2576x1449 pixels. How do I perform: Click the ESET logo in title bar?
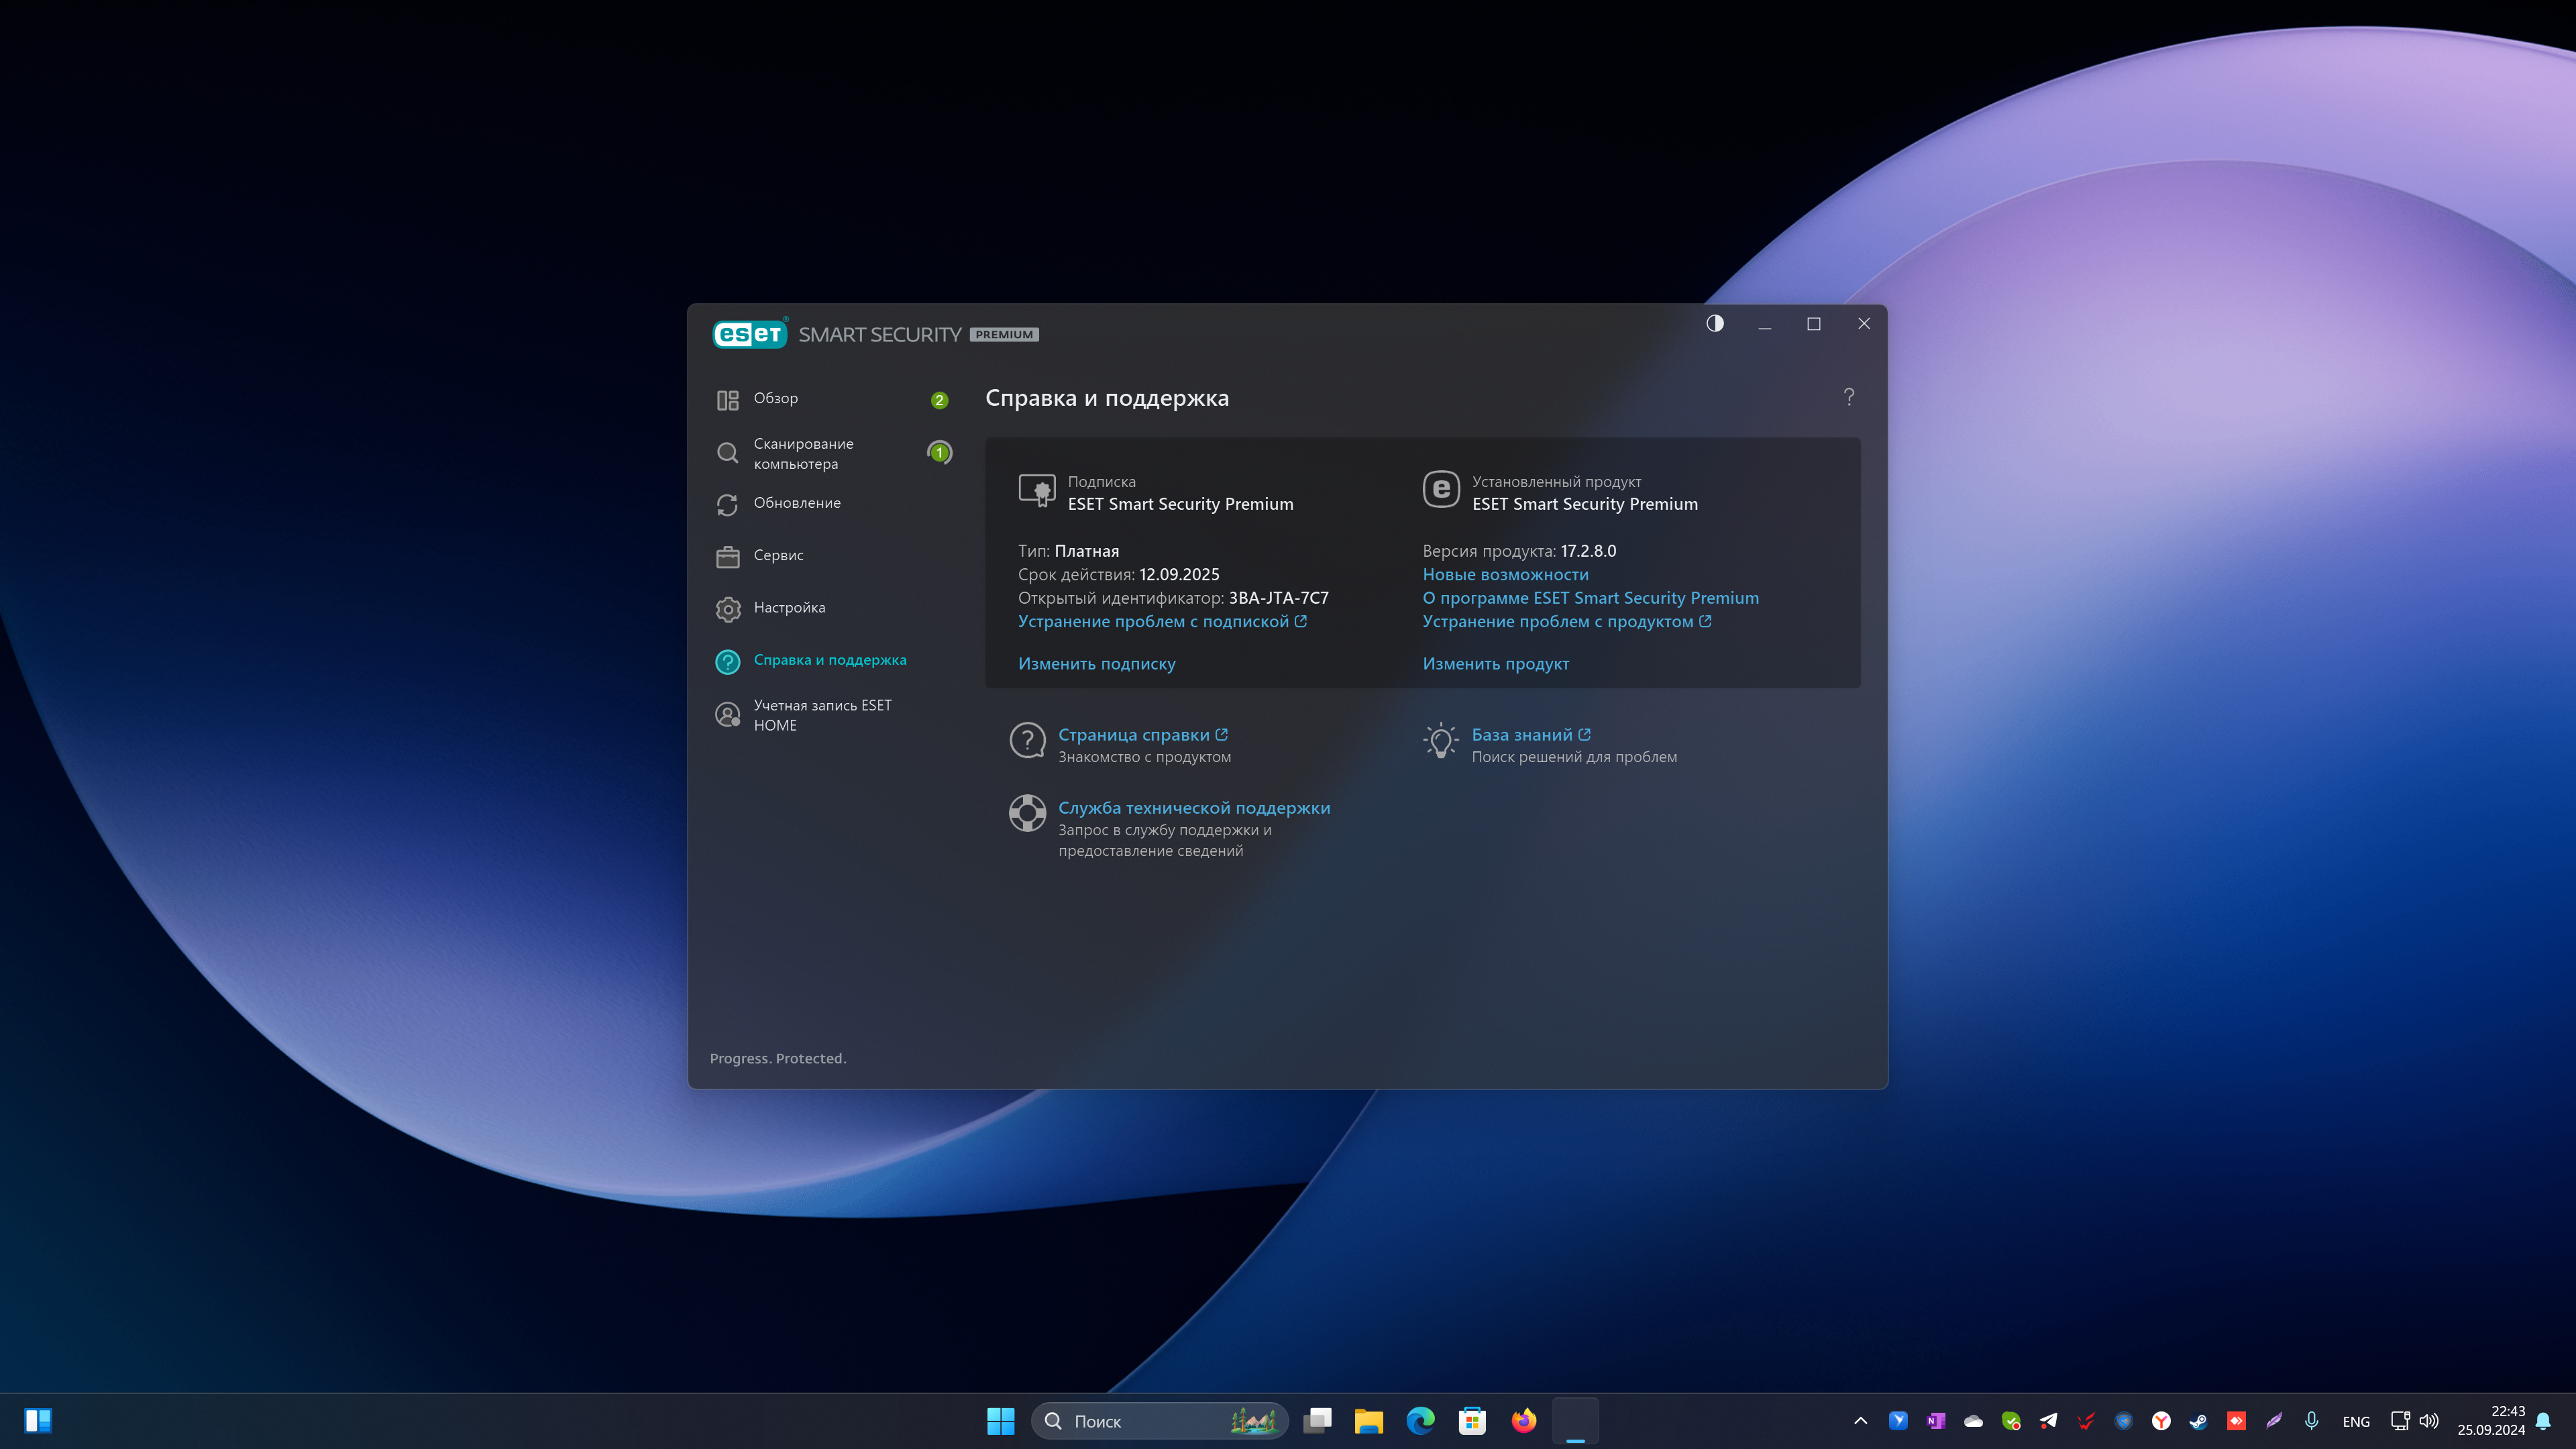[749, 334]
